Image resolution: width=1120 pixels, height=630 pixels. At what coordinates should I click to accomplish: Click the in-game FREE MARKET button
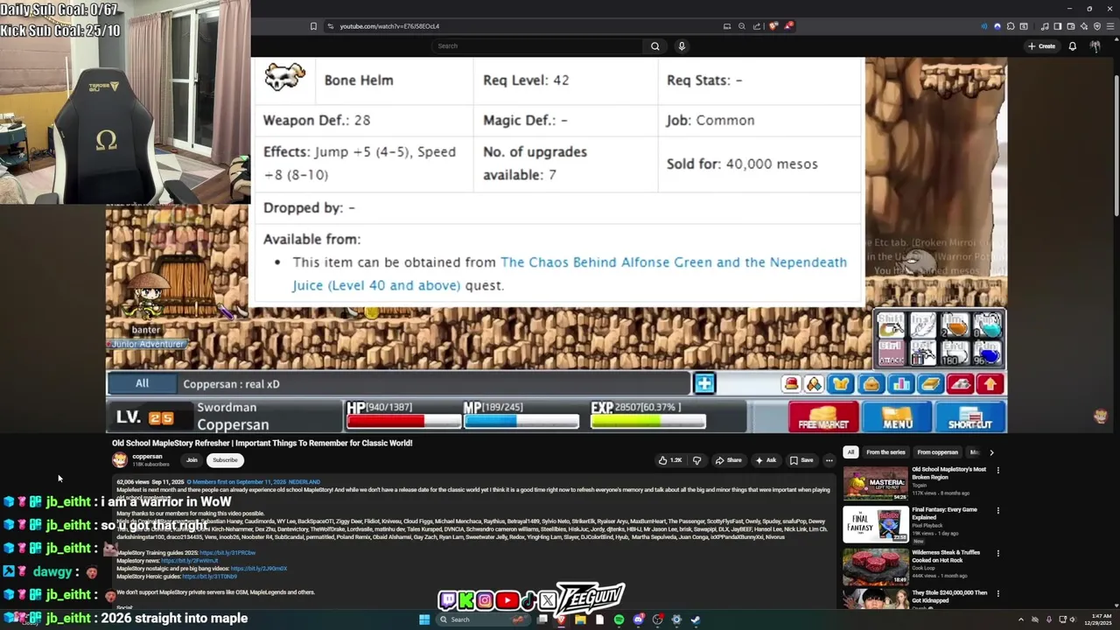823,417
